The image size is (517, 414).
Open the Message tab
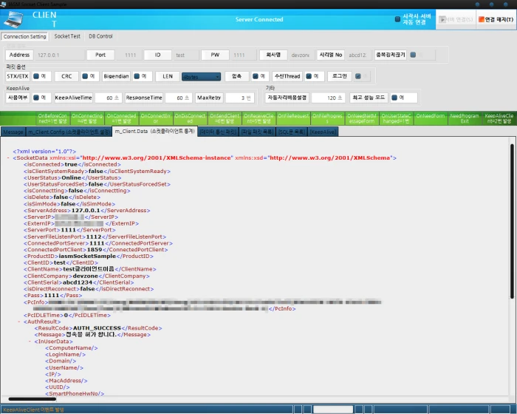13,132
